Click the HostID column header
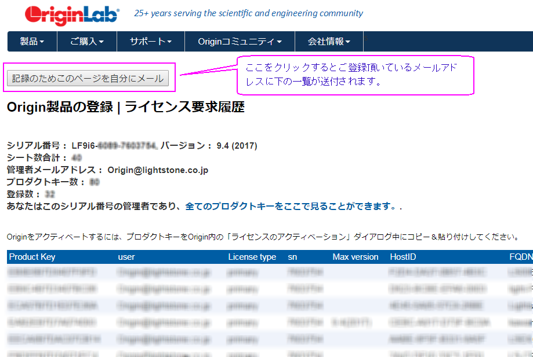533x357 pixels. [403, 257]
